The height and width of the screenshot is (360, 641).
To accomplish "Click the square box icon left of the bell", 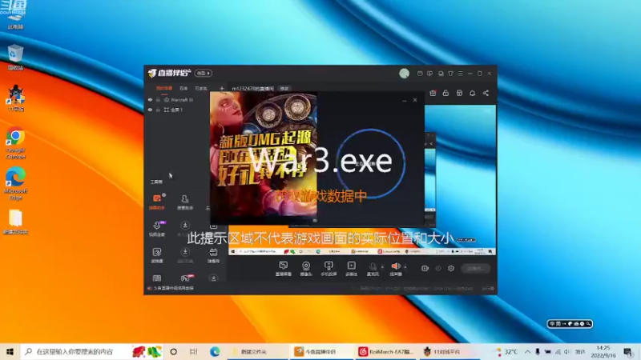I will [459, 93].
